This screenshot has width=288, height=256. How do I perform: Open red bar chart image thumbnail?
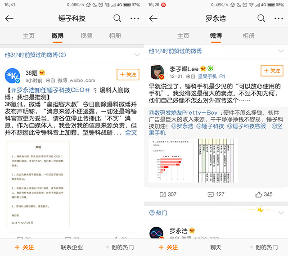[171, 161]
